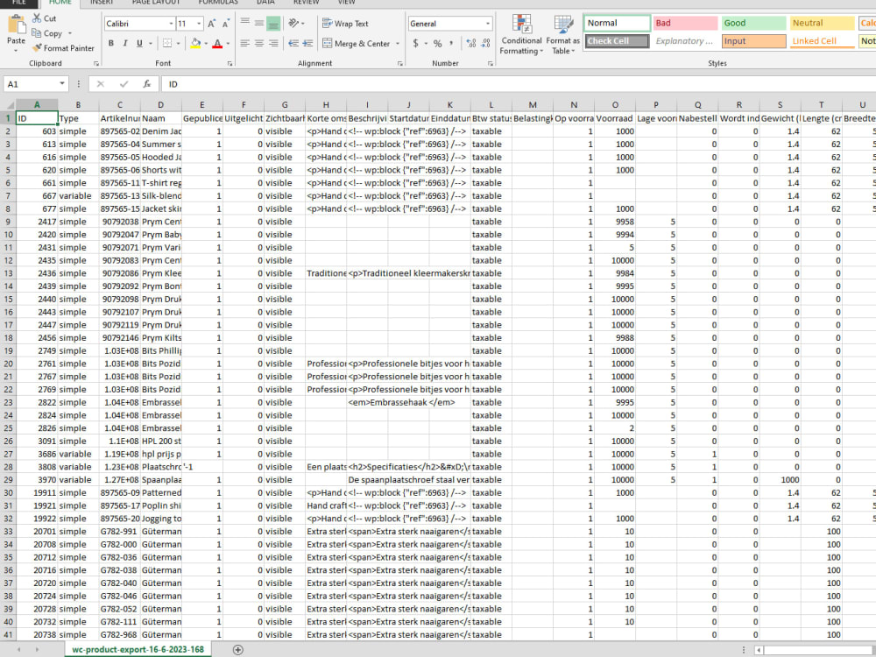The width and height of the screenshot is (876, 657).
Task: Apply the Normal cell style
Action: coord(618,23)
